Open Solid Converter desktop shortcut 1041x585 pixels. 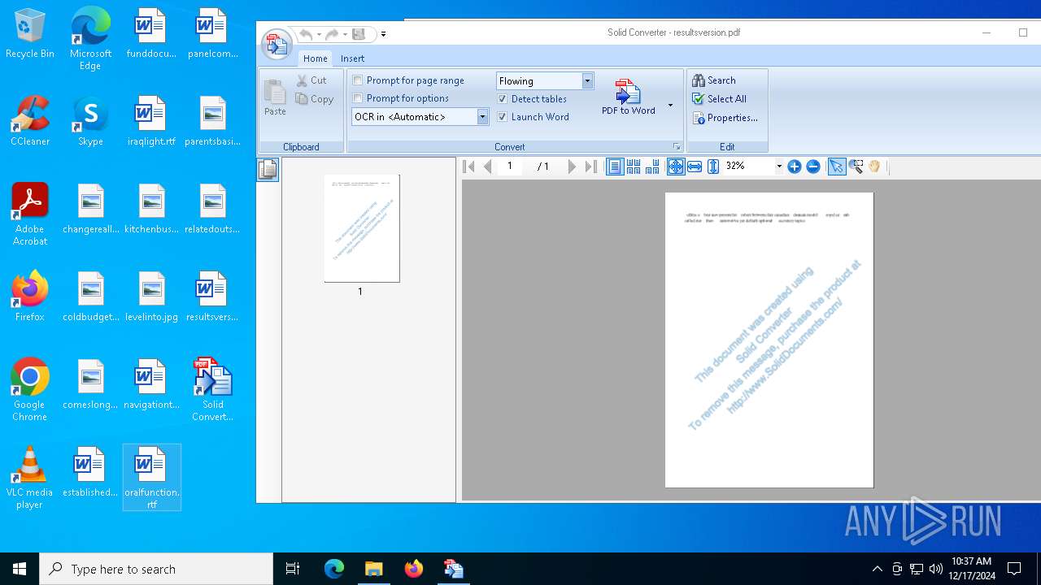[x=212, y=389]
